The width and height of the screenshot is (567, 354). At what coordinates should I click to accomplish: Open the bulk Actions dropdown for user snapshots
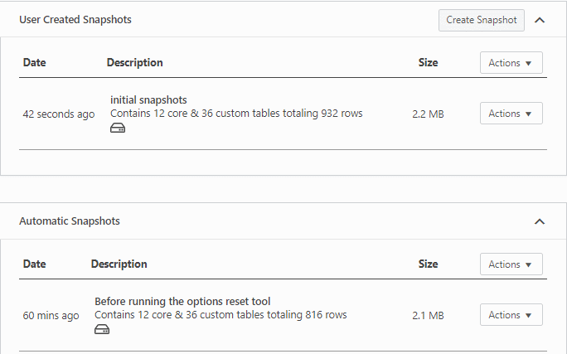511,63
